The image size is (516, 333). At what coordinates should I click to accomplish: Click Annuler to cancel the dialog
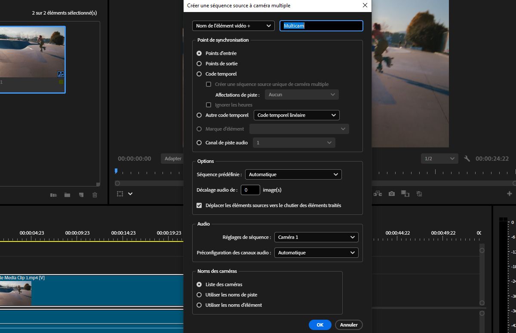coord(349,325)
